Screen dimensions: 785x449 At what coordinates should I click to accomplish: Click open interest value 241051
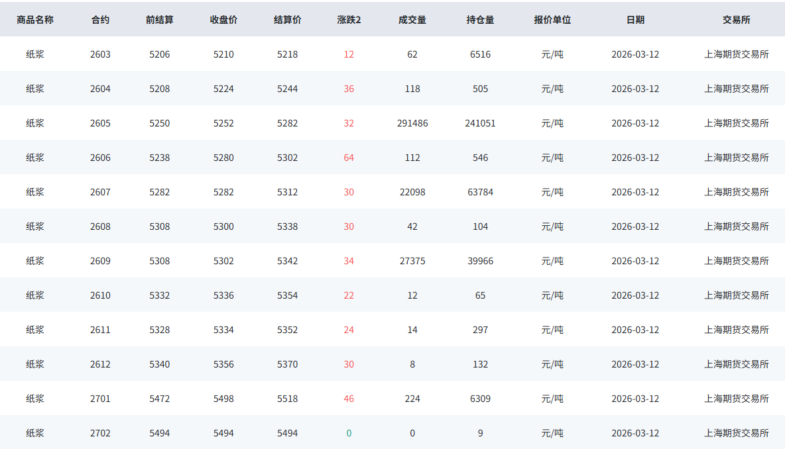(x=481, y=123)
